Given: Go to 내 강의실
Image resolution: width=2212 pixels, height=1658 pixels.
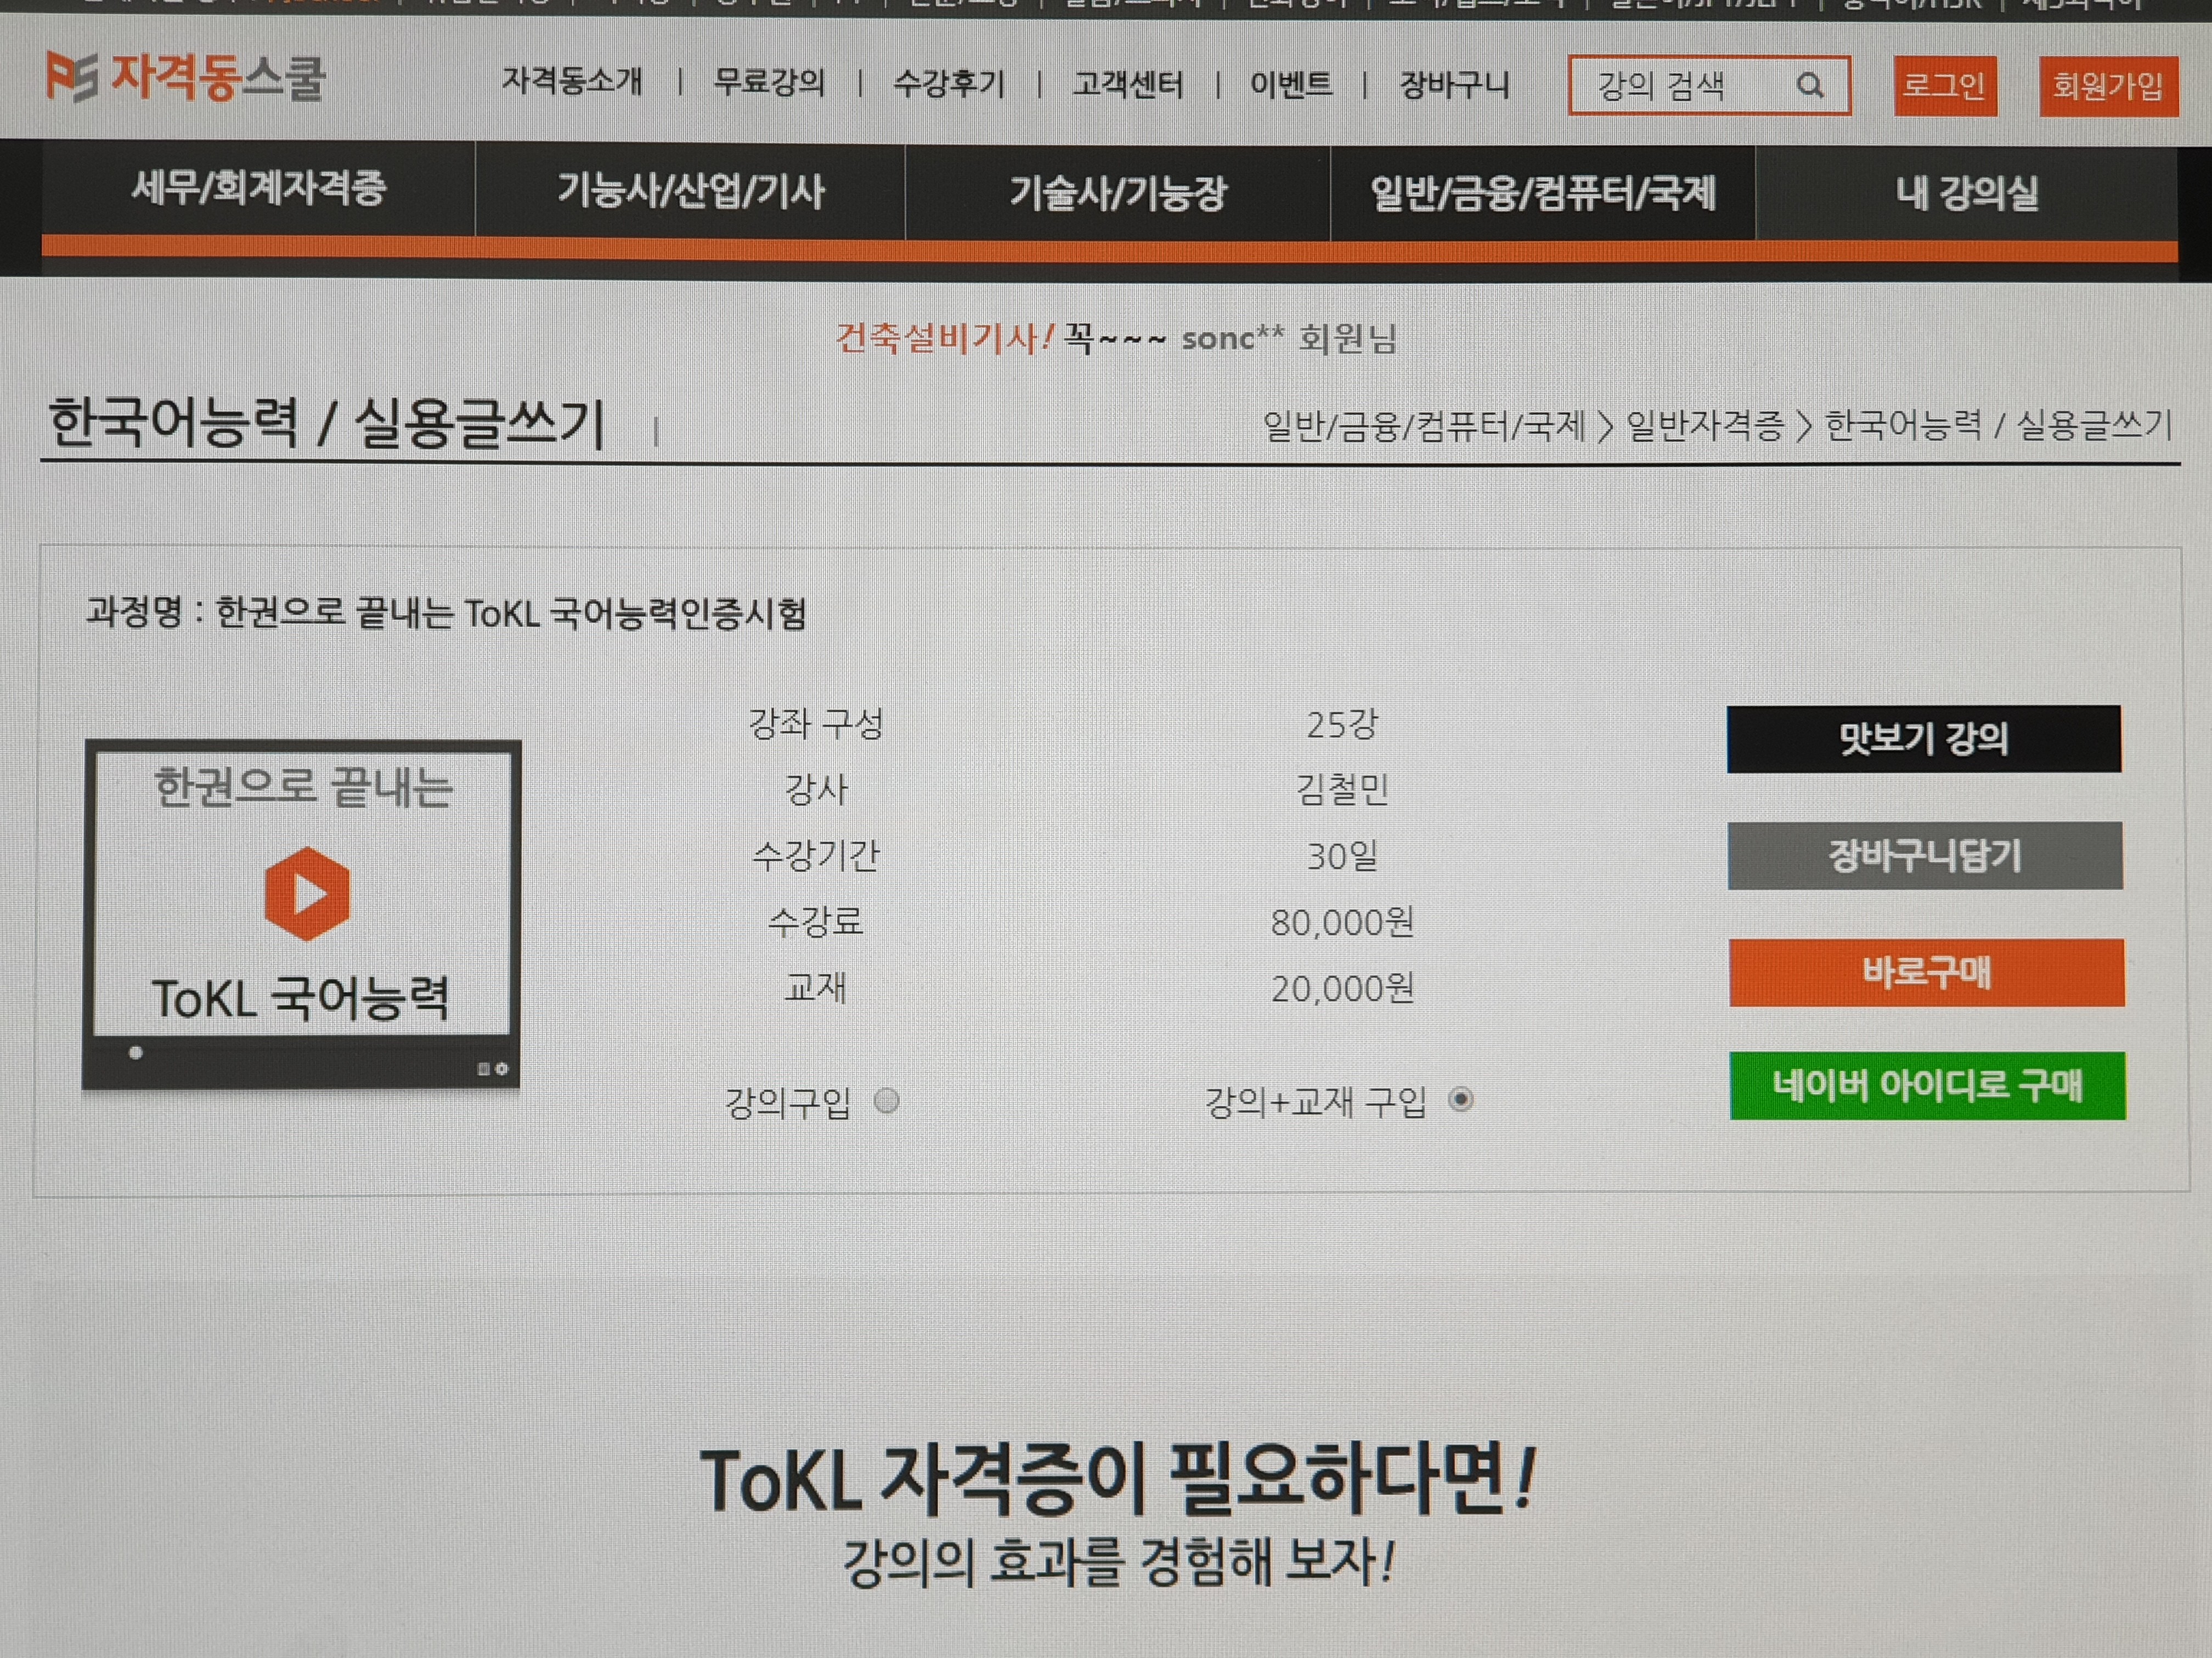Looking at the screenshot, I should (x=1966, y=193).
